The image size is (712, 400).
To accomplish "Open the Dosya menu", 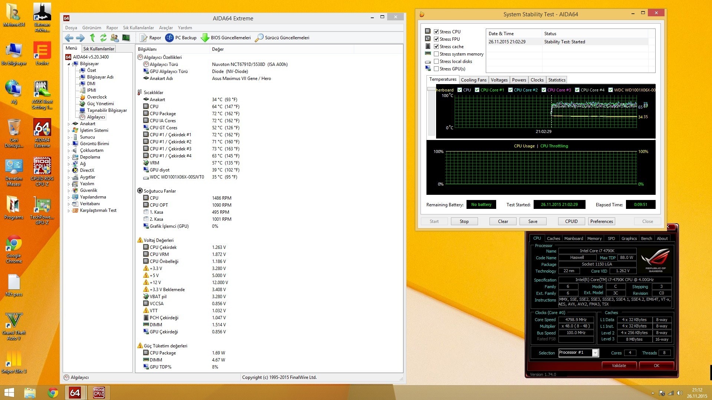I will click(x=71, y=28).
